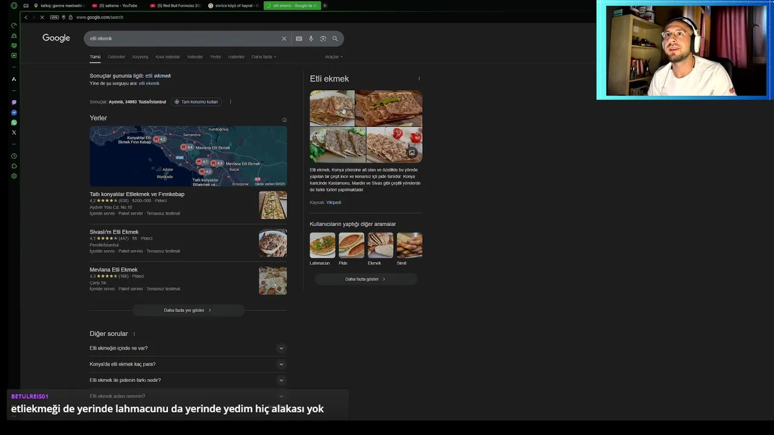Search by image with Google Lens

[323, 39]
